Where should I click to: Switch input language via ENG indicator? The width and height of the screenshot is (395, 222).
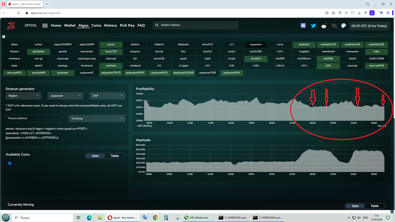[x=365, y=218]
